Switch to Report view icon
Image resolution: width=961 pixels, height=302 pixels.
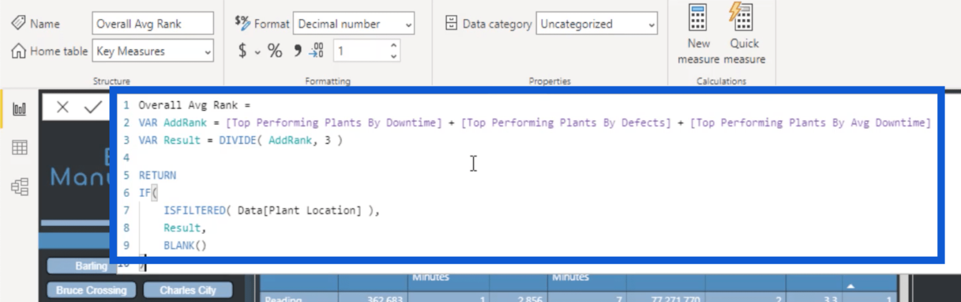point(19,109)
